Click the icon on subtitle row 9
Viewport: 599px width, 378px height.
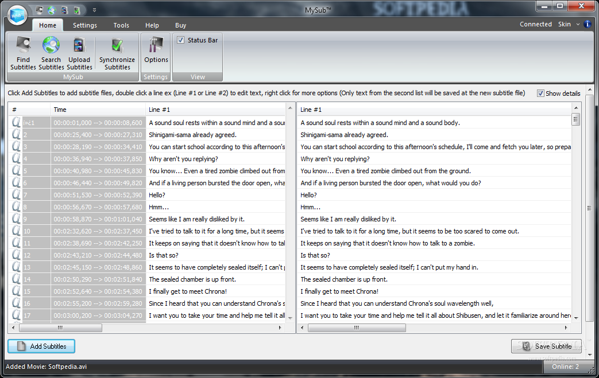click(16, 219)
